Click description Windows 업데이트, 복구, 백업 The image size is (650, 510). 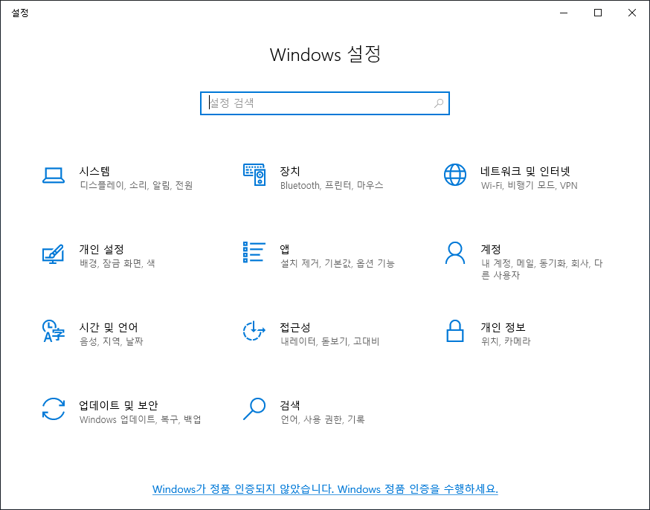click(140, 419)
